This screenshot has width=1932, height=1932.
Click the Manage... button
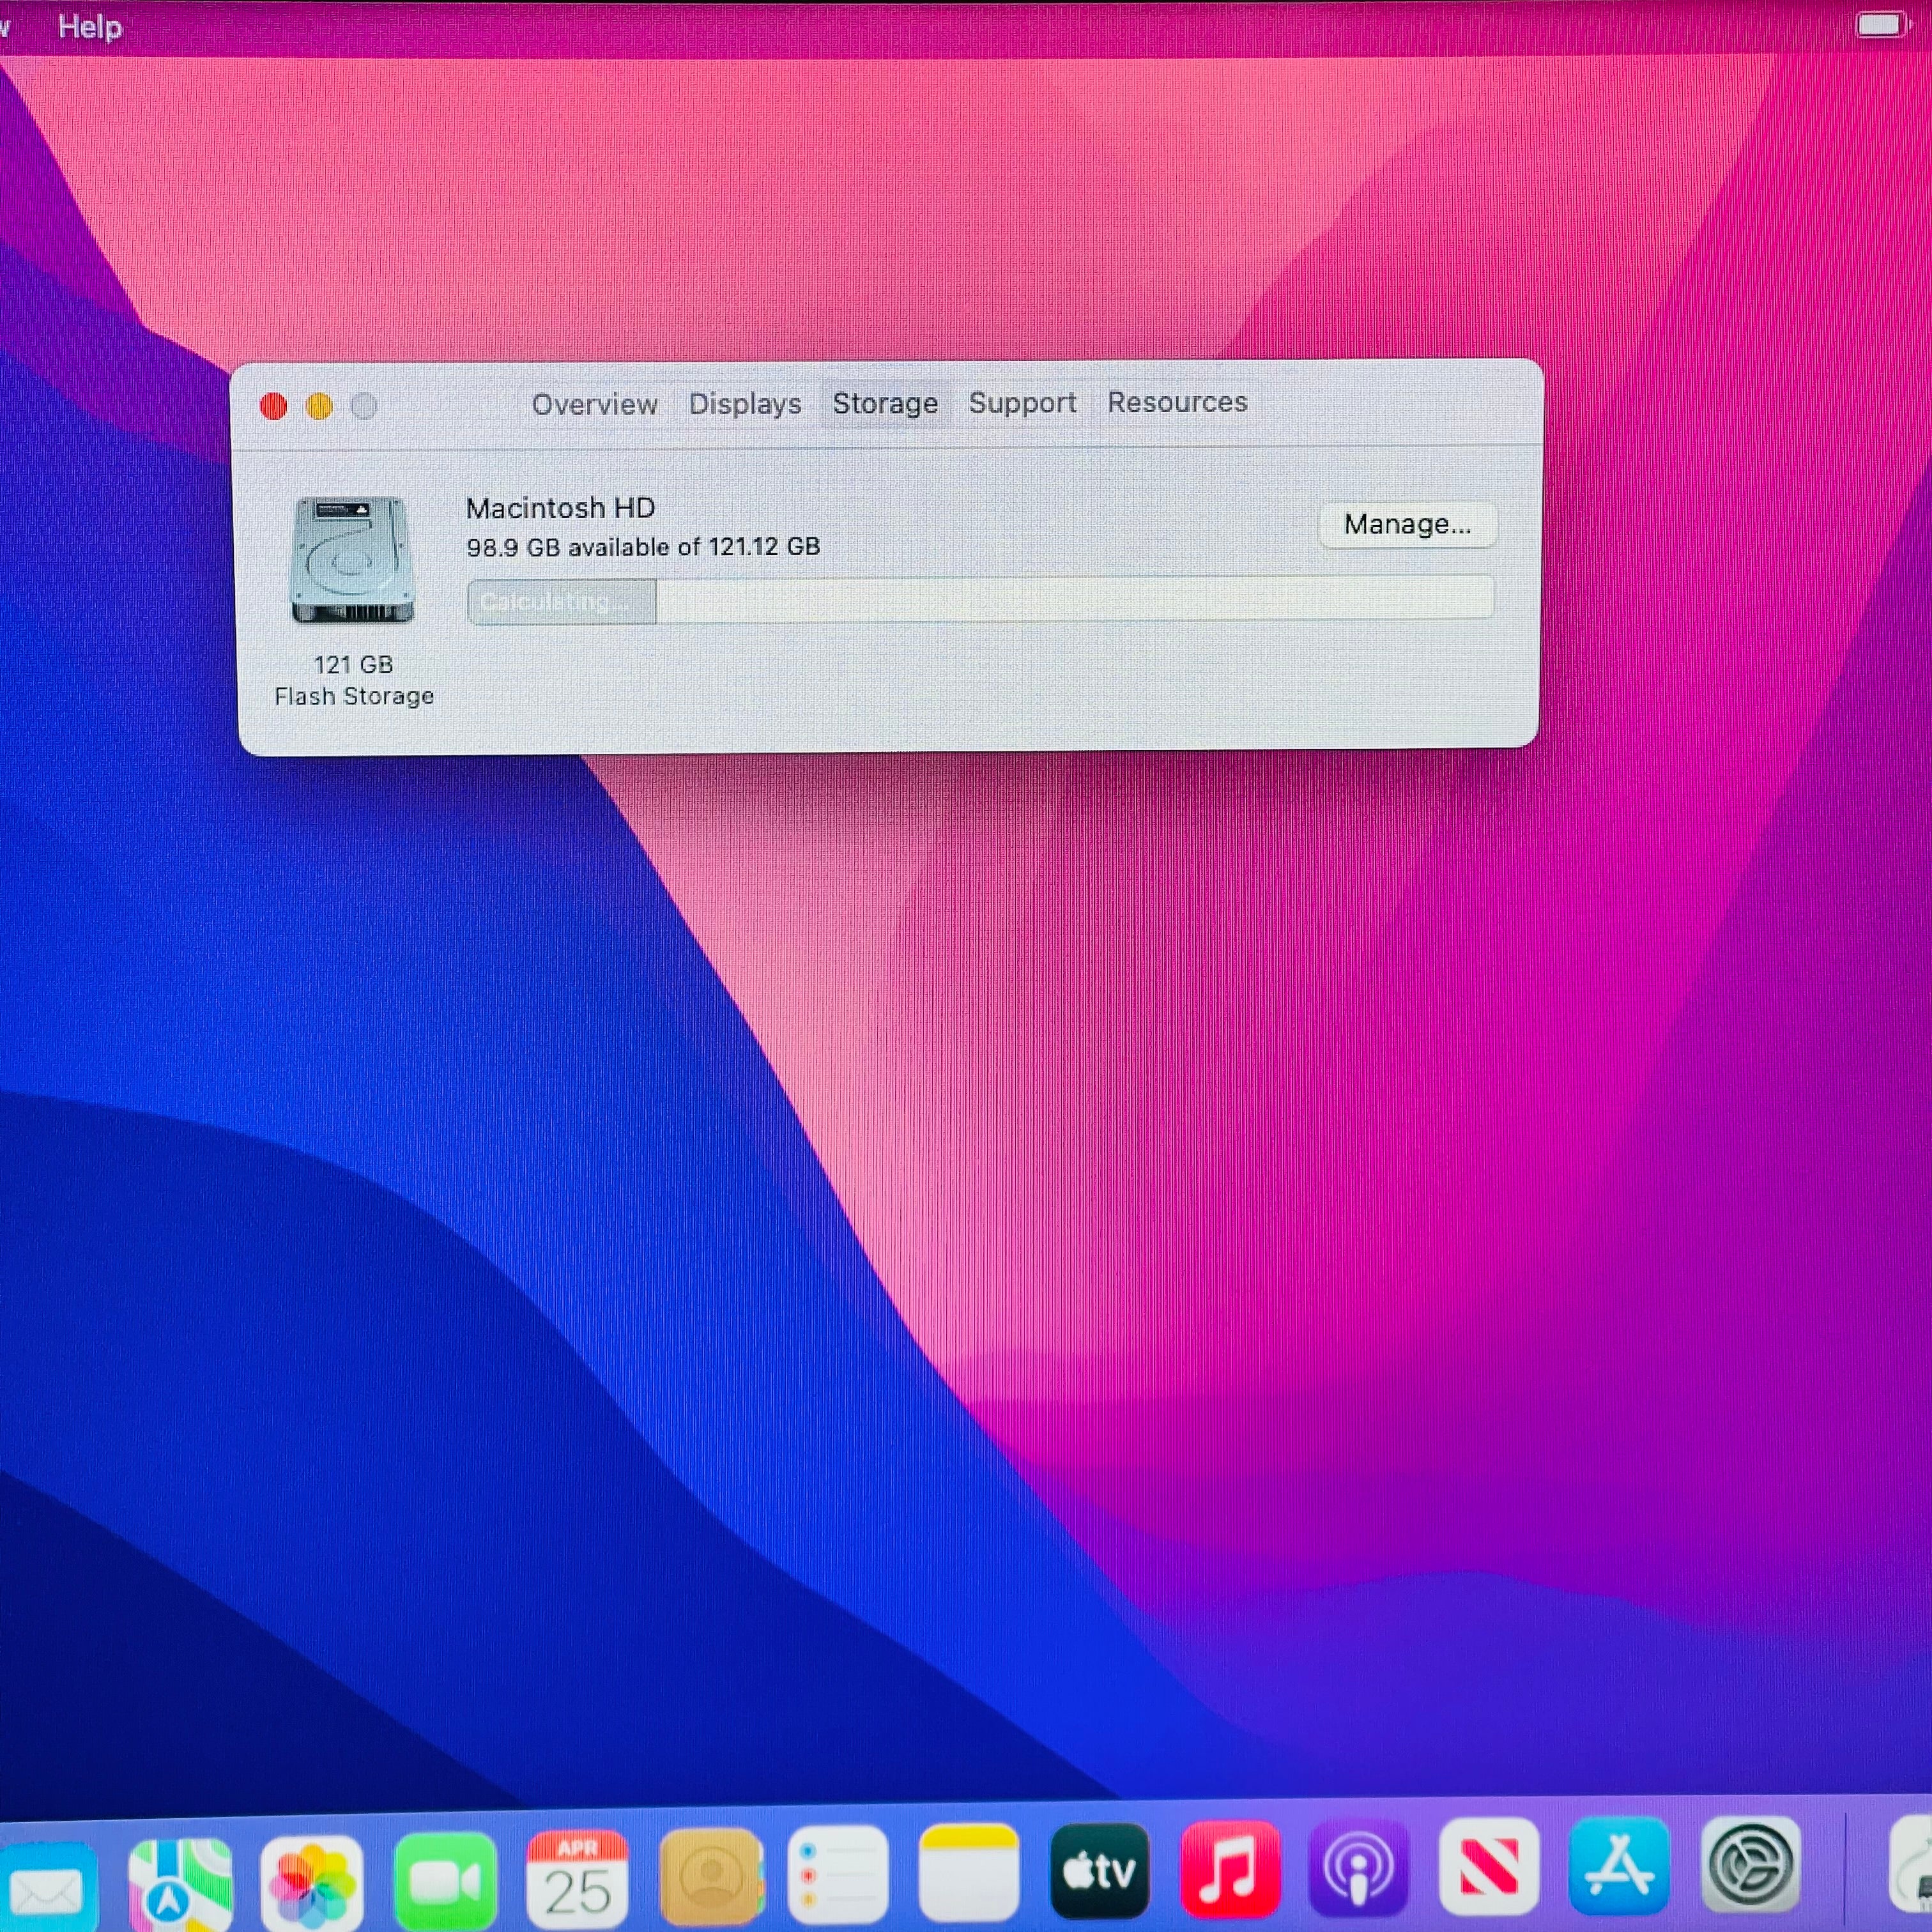click(1407, 524)
